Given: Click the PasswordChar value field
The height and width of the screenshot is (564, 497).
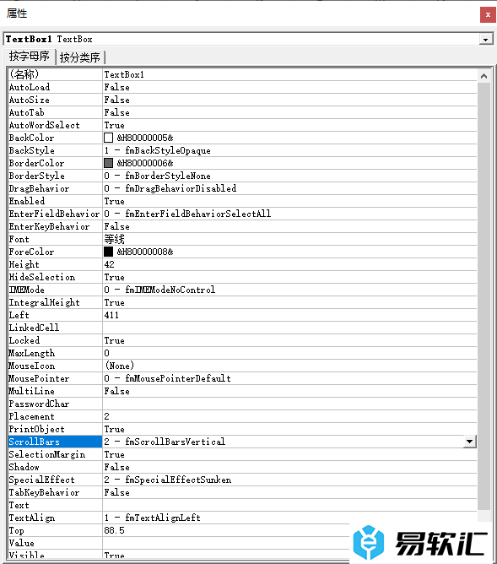Looking at the screenshot, I should pyautogui.click(x=289, y=404).
